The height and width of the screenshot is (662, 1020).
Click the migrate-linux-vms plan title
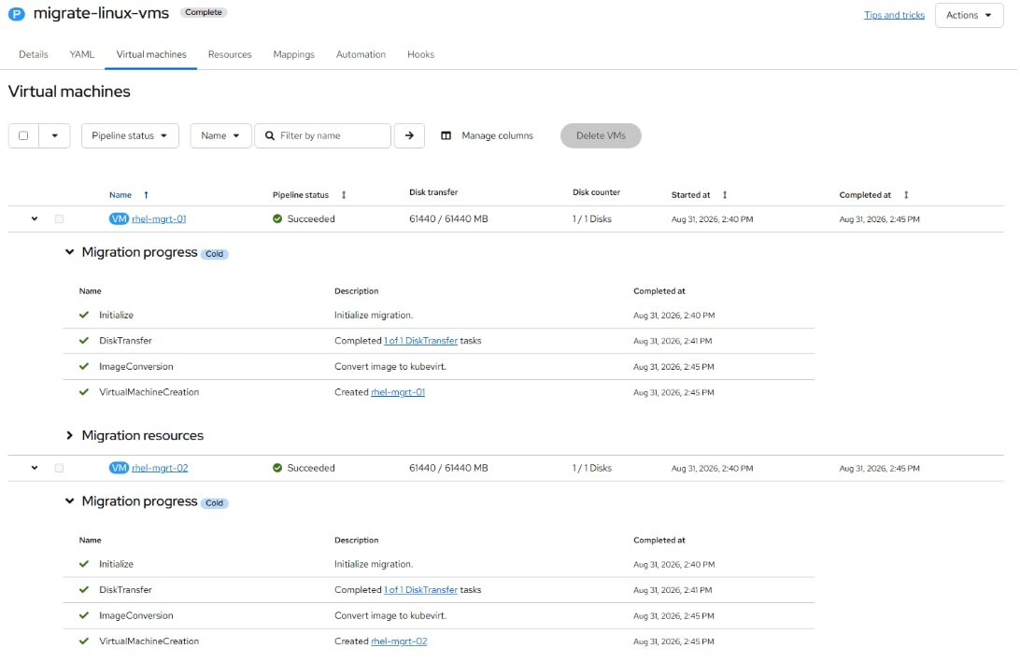tap(101, 13)
